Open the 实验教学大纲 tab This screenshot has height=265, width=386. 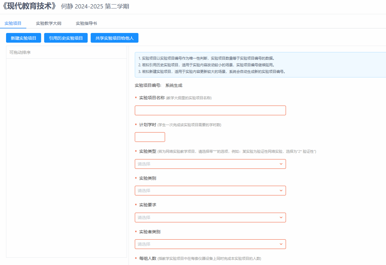pyautogui.click(x=48, y=23)
